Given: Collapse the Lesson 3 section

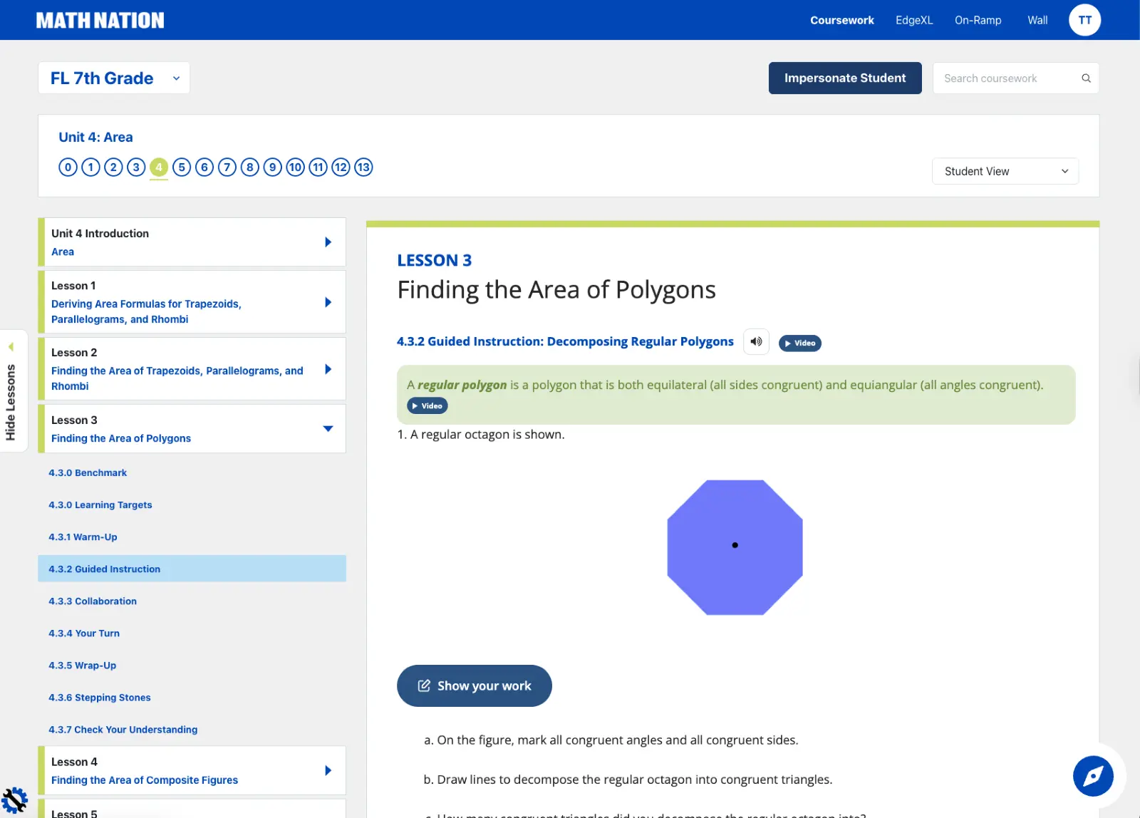Looking at the screenshot, I should point(328,429).
